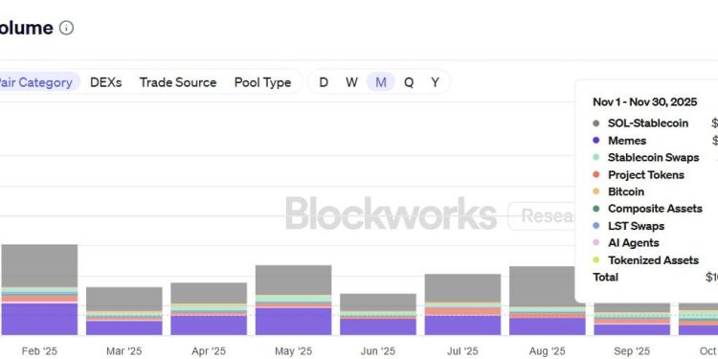Viewport: 718px width, 359px height.
Task: Click the Memes purple legend dot
Action: (x=595, y=141)
